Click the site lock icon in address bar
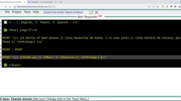 click(15, 7)
